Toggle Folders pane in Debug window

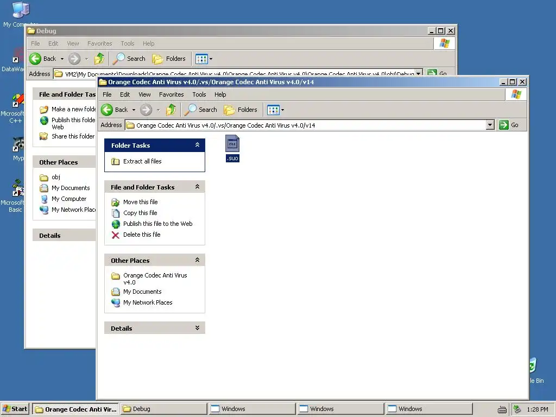click(169, 59)
